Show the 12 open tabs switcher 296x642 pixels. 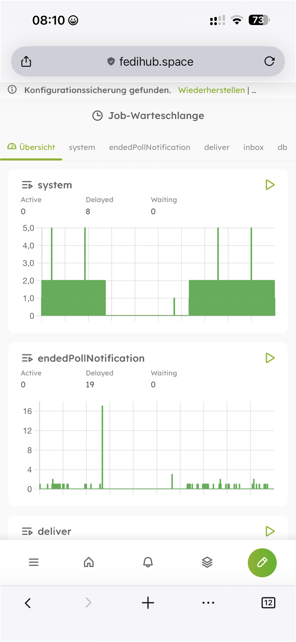point(268,603)
